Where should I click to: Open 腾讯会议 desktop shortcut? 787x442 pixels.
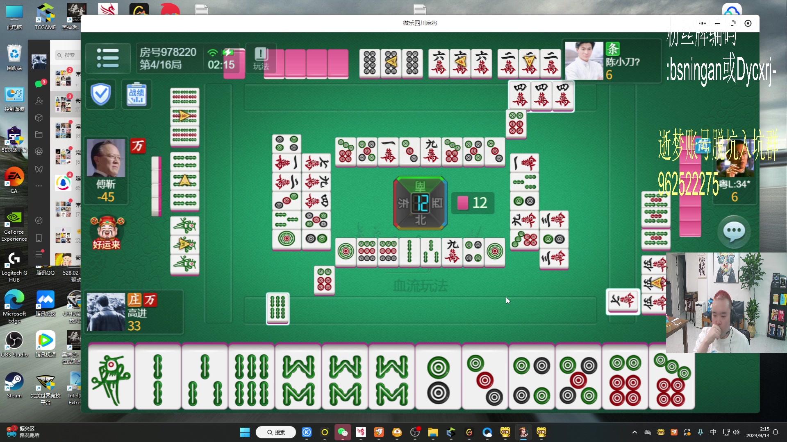(x=45, y=304)
